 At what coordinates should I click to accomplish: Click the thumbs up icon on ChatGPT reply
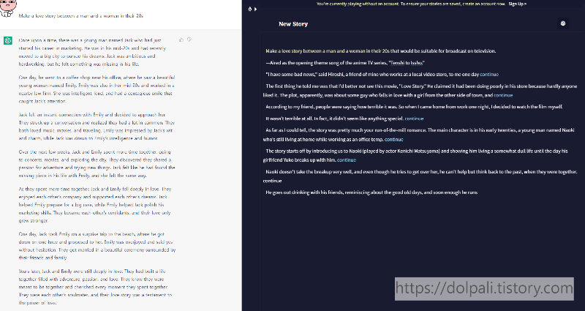click(x=181, y=40)
